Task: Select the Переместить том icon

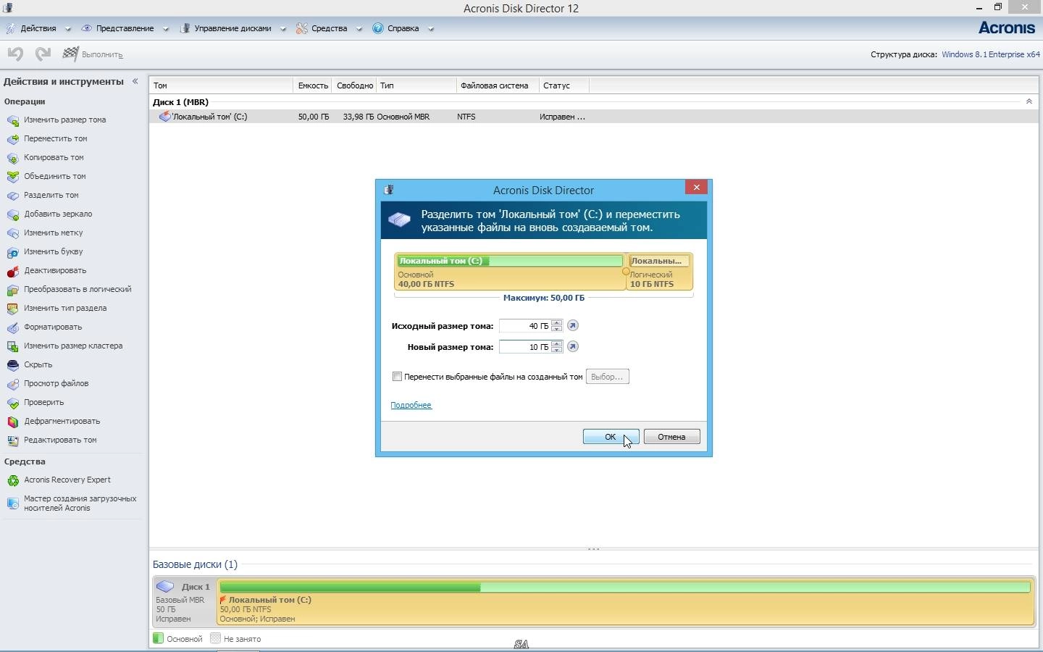Action: pyautogui.click(x=12, y=139)
